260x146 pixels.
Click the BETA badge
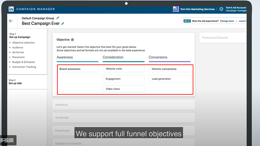click(187, 21)
